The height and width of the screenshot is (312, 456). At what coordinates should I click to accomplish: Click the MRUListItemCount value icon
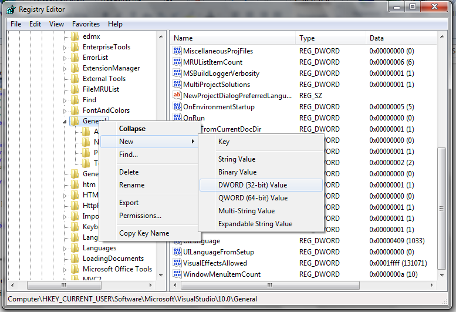point(177,62)
